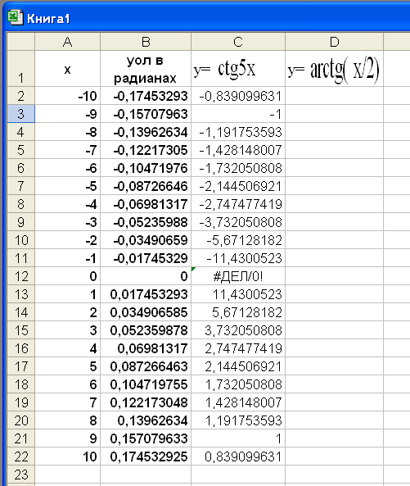The image size is (410, 486).
Task: Click the cell with 0 in column A
Action: coord(67,276)
